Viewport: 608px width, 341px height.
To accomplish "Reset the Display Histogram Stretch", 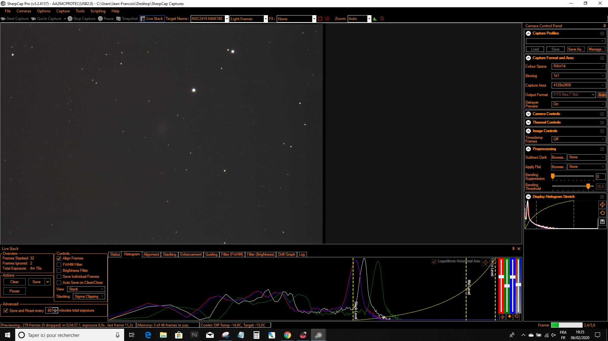I will point(602,213).
